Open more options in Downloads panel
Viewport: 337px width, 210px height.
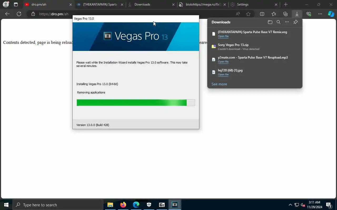coord(287,22)
